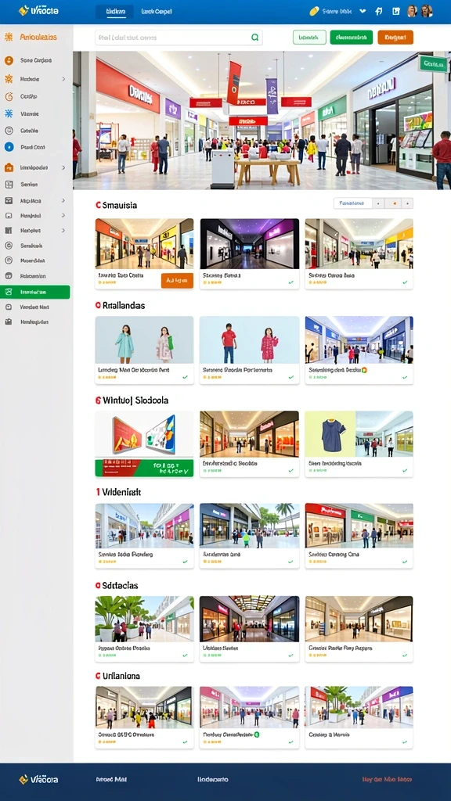Click star rating under the dark purple-lit storefront card

[212, 282]
